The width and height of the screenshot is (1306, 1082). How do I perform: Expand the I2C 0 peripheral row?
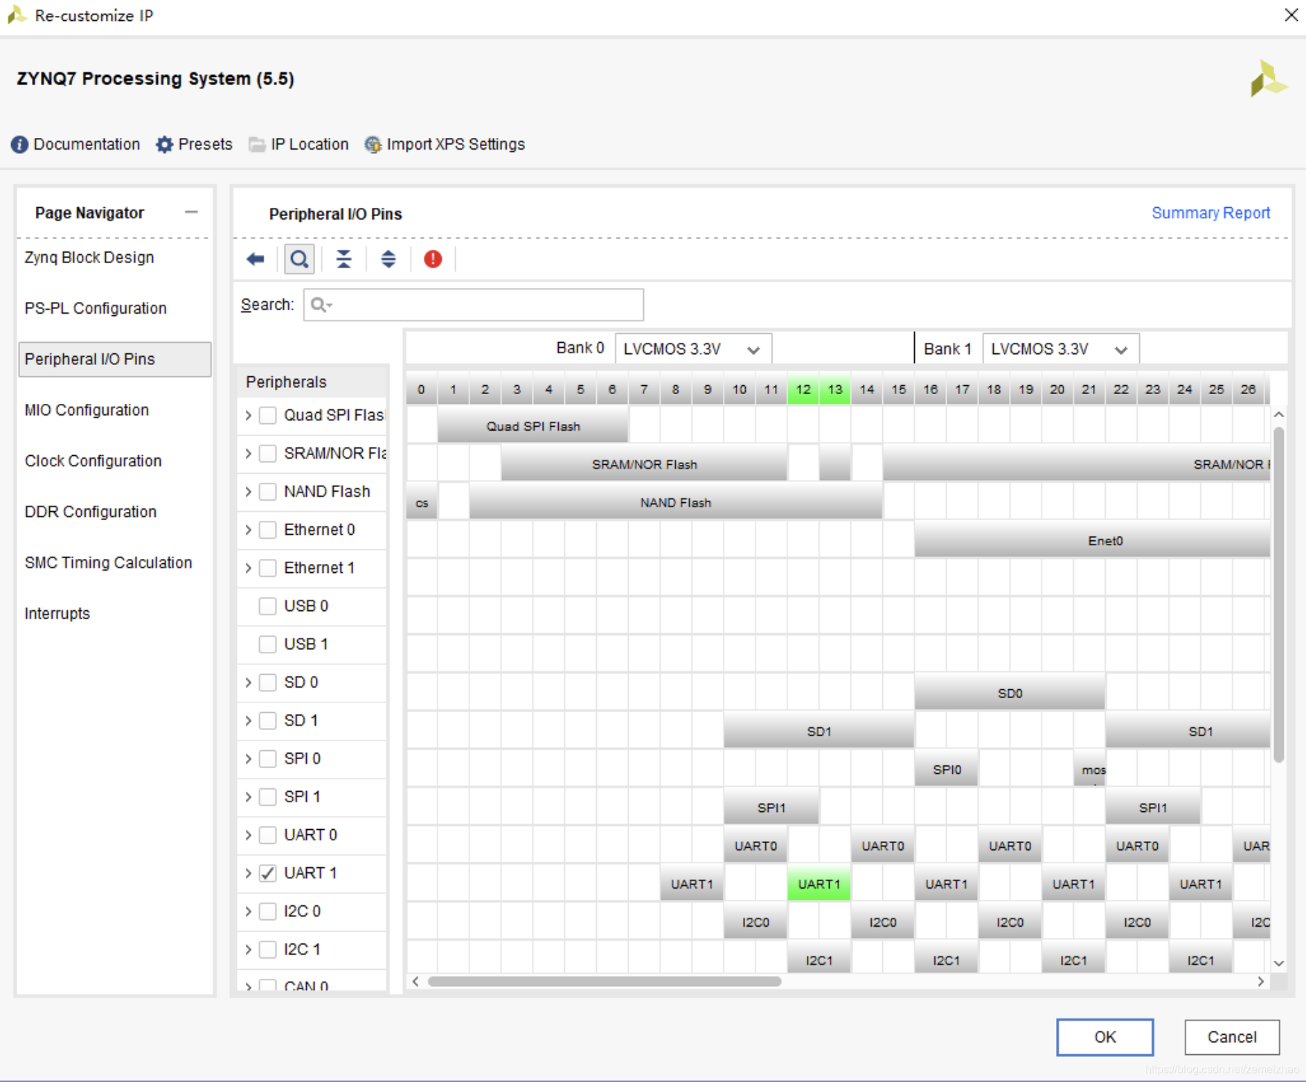(x=248, y=911)
